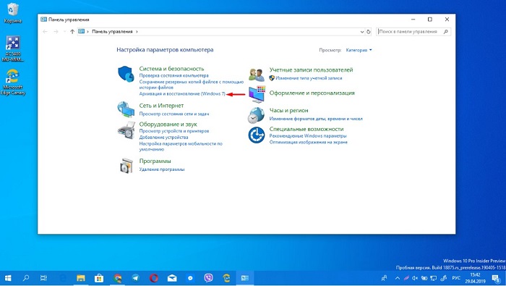Image resolution: width=506 pixels, height=286 pixels.
Task: Open the Система и безопасность shield icon
Action: pos(126,74)
